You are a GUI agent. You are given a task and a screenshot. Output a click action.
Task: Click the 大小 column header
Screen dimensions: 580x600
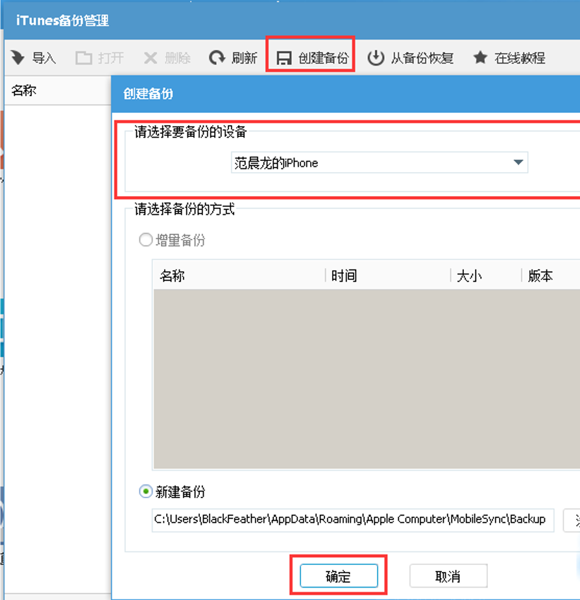[x=470, y=275]
